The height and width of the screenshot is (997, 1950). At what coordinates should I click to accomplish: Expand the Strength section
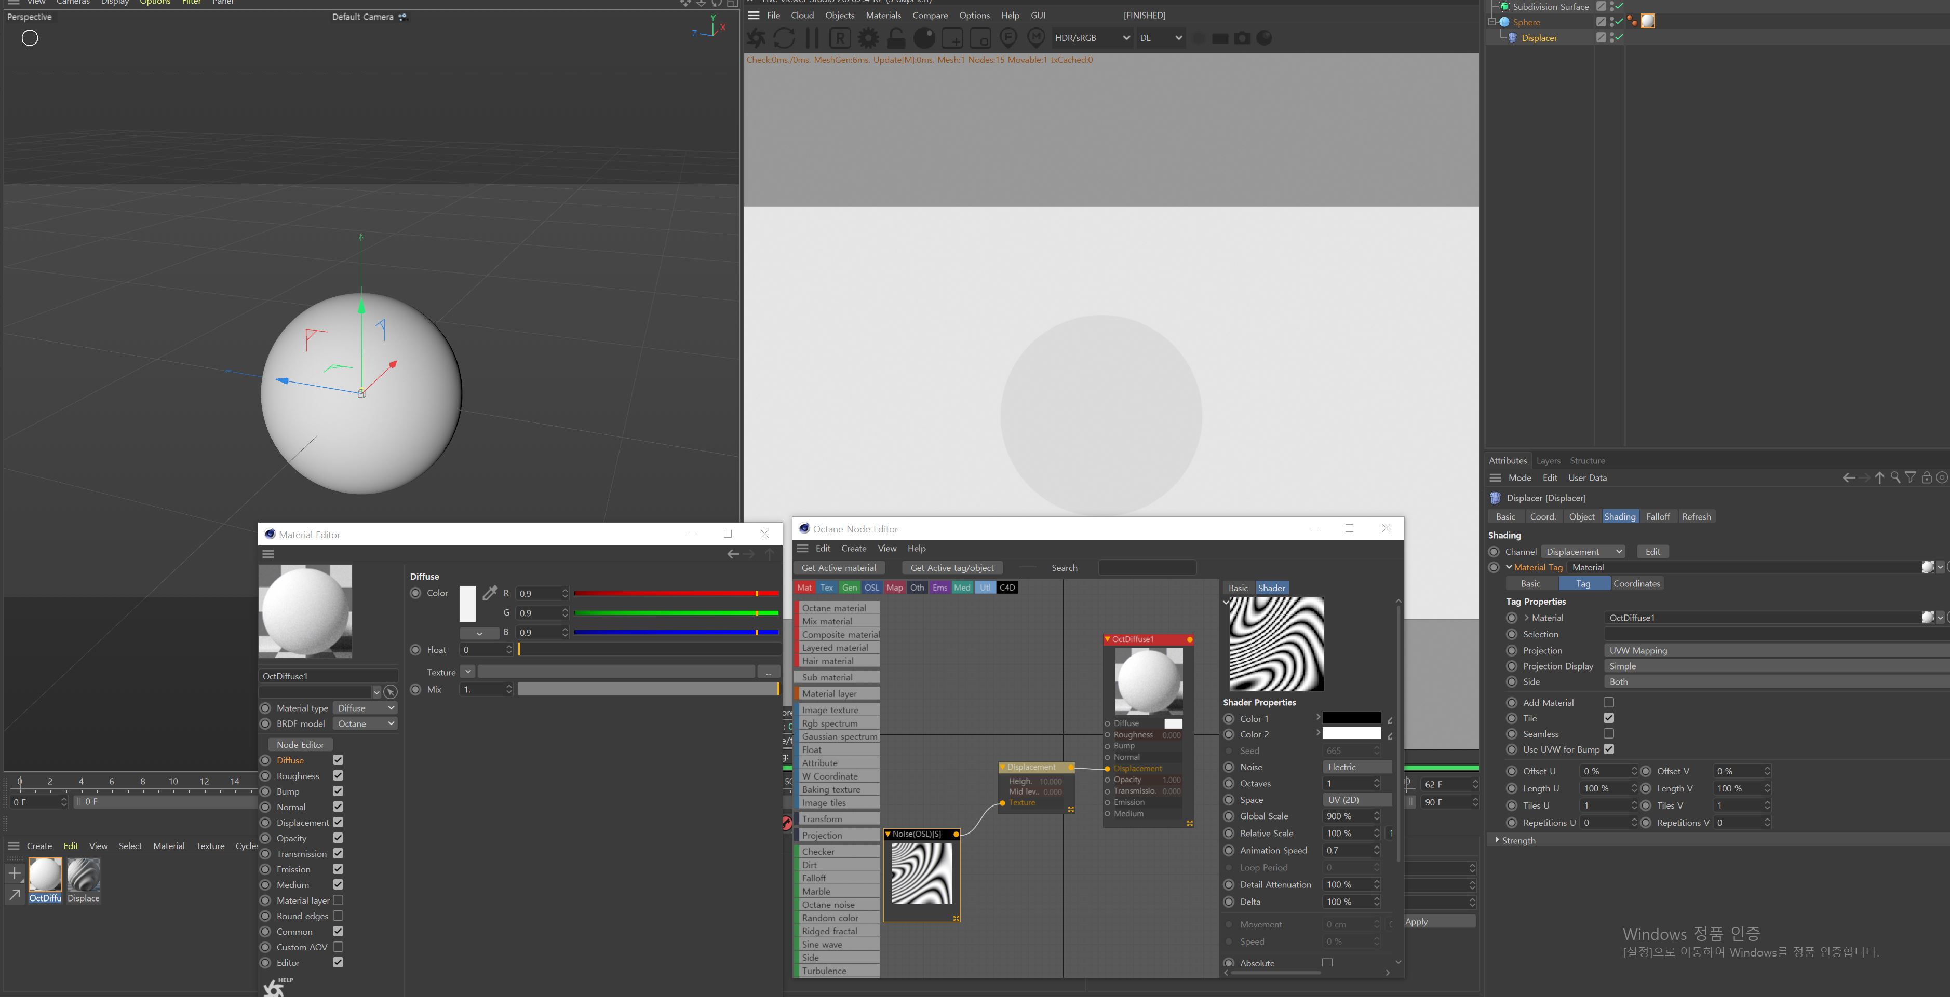point(1497,840)
